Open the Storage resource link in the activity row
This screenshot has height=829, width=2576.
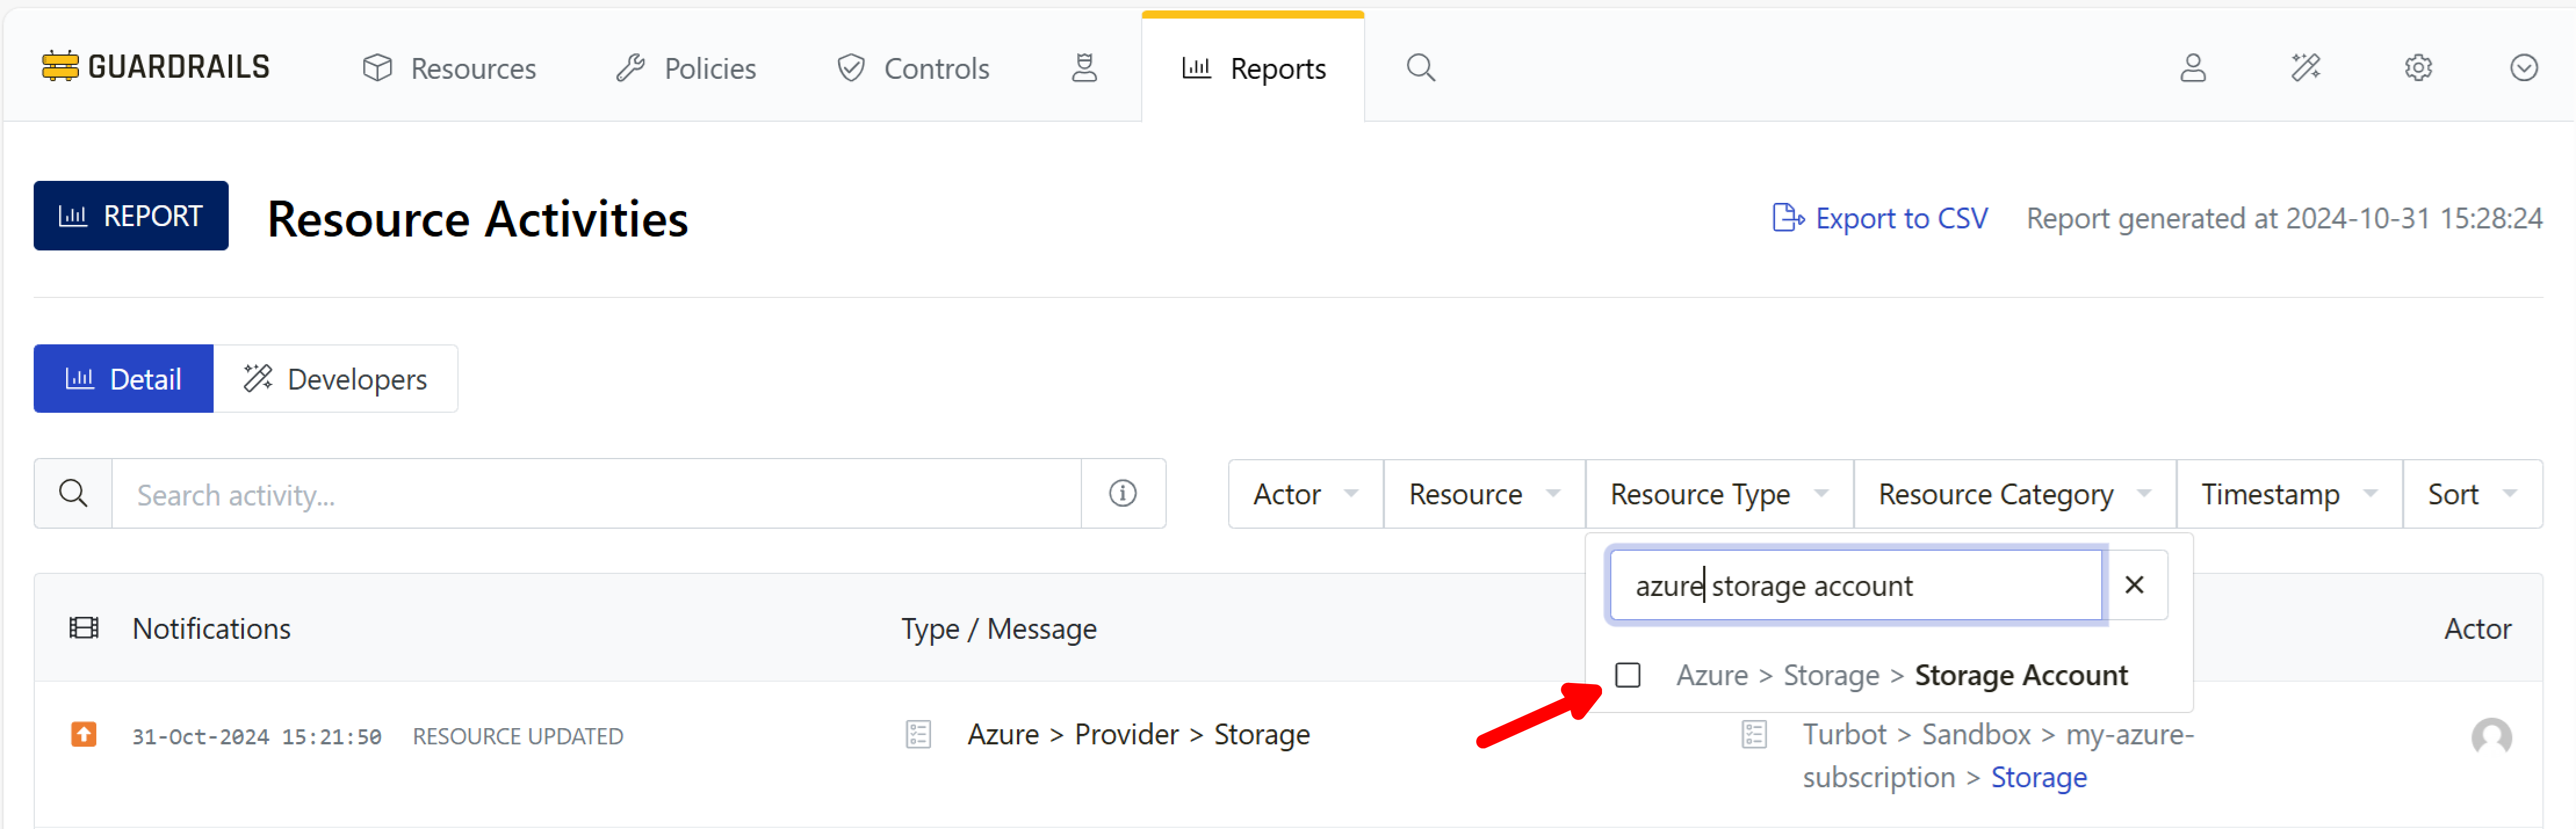[x=2038, y=777]
